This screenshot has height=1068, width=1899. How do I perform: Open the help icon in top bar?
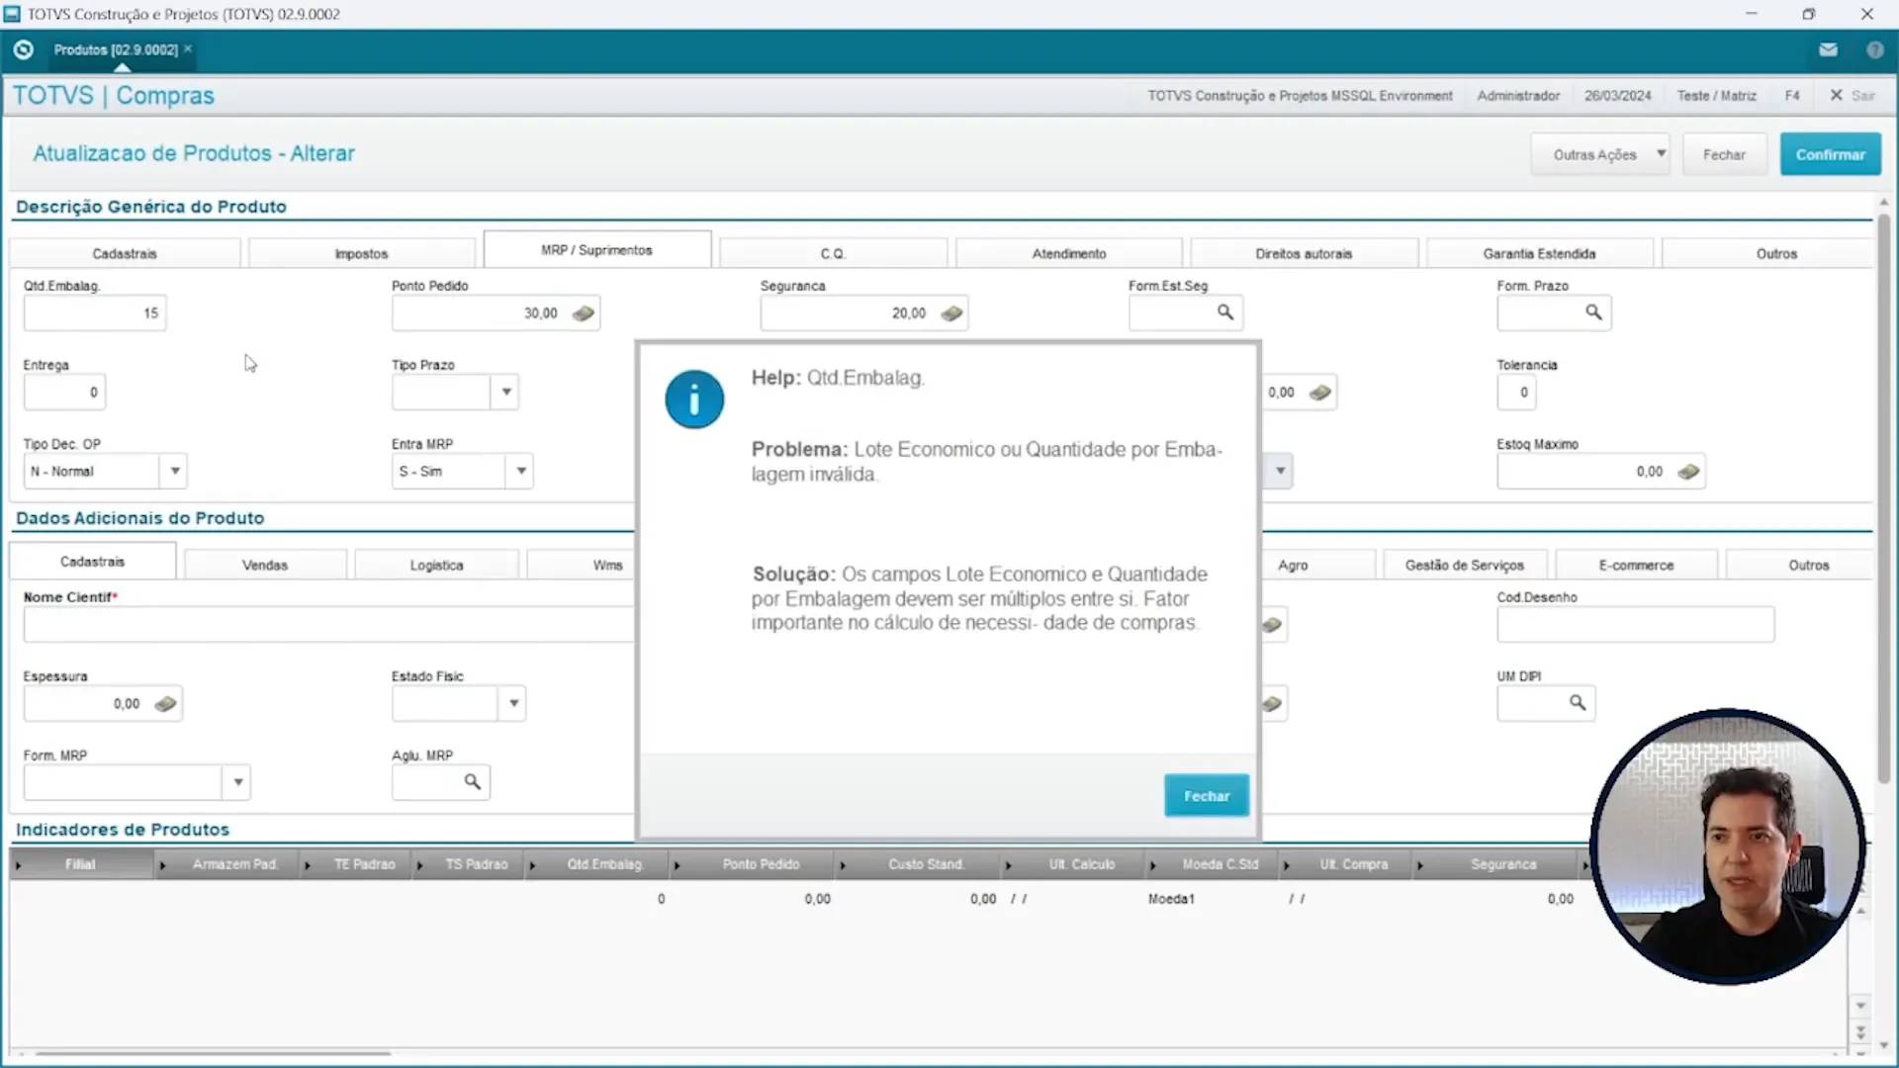click(x=1875, y=48)
